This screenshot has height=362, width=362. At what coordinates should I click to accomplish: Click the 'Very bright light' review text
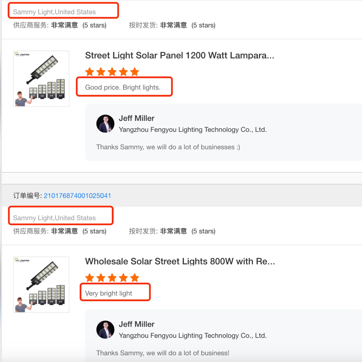108,293
